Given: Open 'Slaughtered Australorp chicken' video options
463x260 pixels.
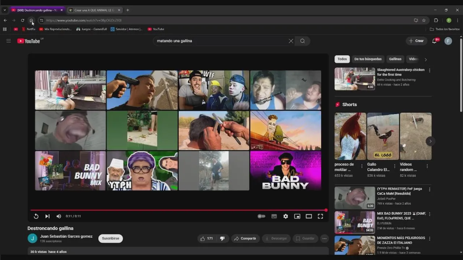Looking at the screenshot, I should coord(430,70).
